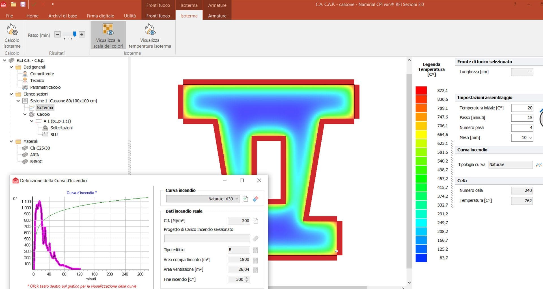
Task: Click the calculator icon next to Area ventilazione
Action: tap(256, 270)
